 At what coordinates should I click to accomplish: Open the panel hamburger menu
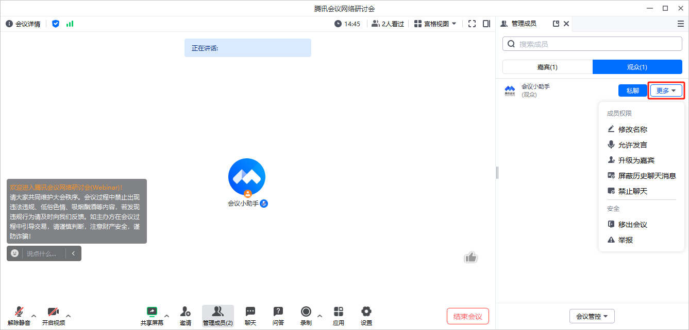click(681, 24)
